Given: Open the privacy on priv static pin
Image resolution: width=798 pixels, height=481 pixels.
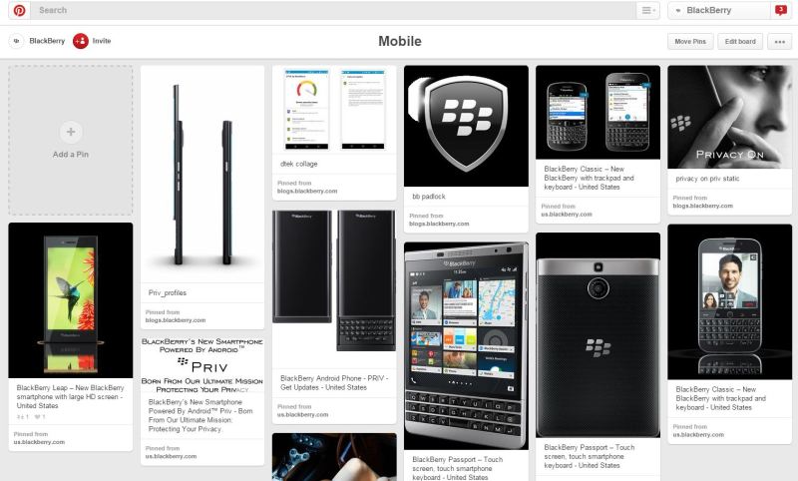Looking at the screenshot, I should pyautogui.click(x=730, y=117).
